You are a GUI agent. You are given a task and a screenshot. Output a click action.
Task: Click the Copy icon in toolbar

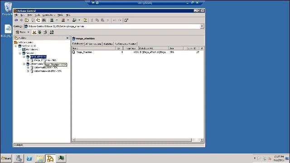97,20
